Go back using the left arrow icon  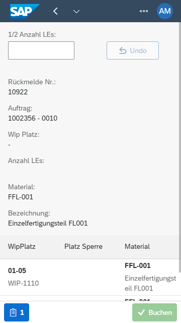pyautogui.click(x=55, y=11)
